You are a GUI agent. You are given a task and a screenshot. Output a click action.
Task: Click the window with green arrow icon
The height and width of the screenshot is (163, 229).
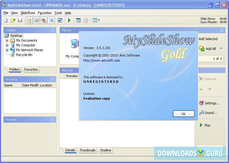[78, 20]
